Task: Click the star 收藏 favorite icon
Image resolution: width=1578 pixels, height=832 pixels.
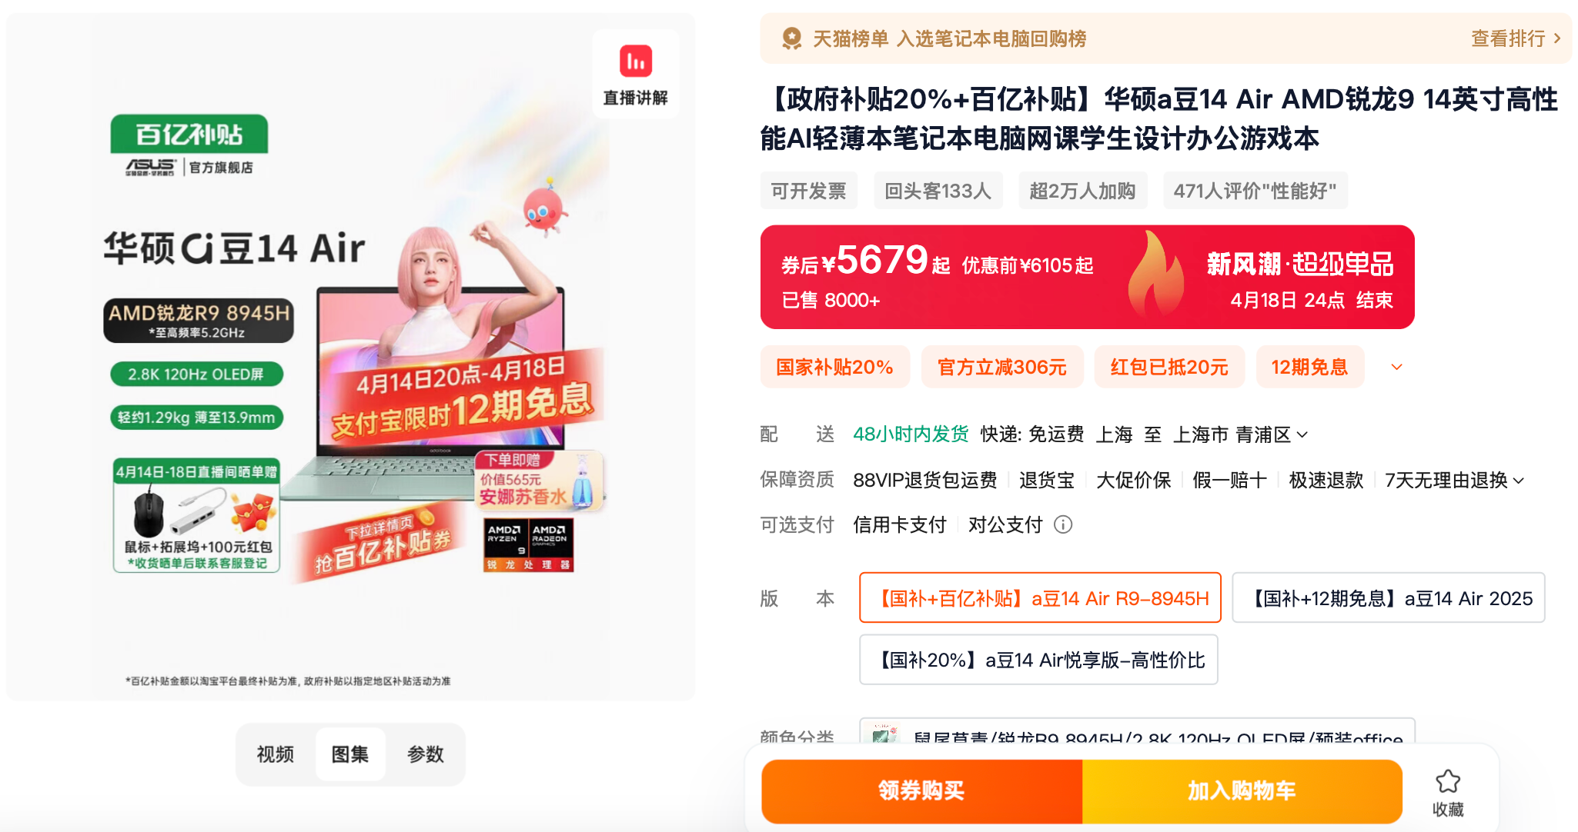Action: 1447,781
